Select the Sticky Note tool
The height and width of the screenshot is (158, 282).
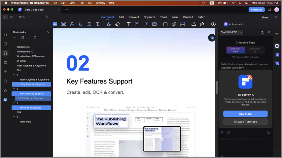point(154,24)
